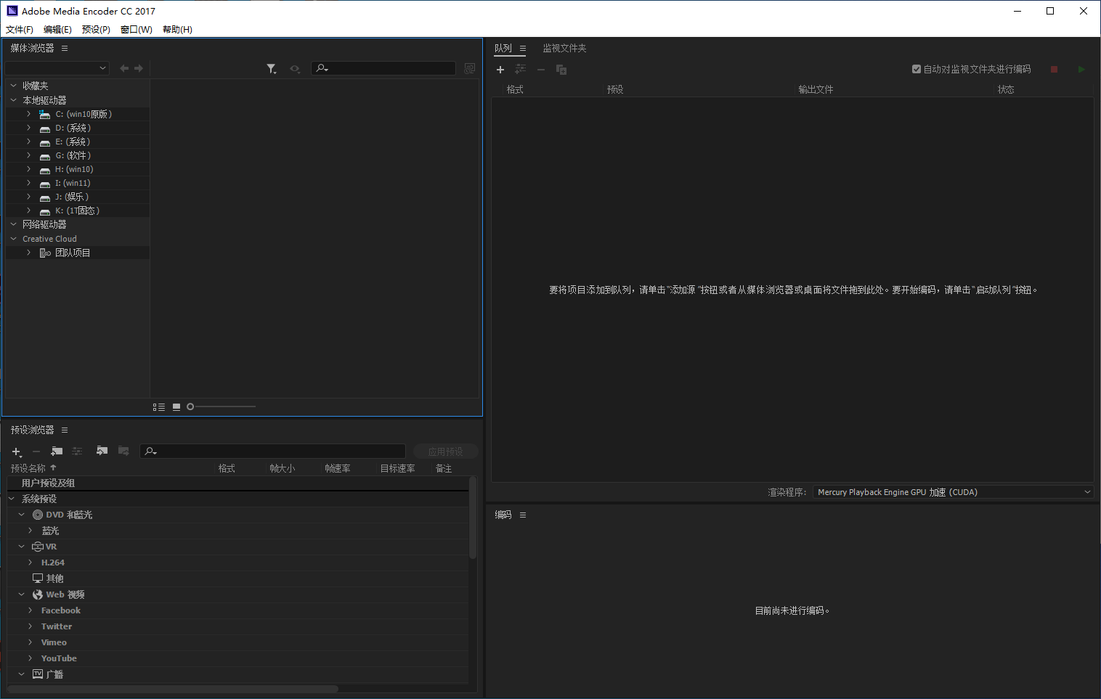Collapse the Web 视频 preset group
Screen dimensions: 1101x699
click(x=22, y=594)
